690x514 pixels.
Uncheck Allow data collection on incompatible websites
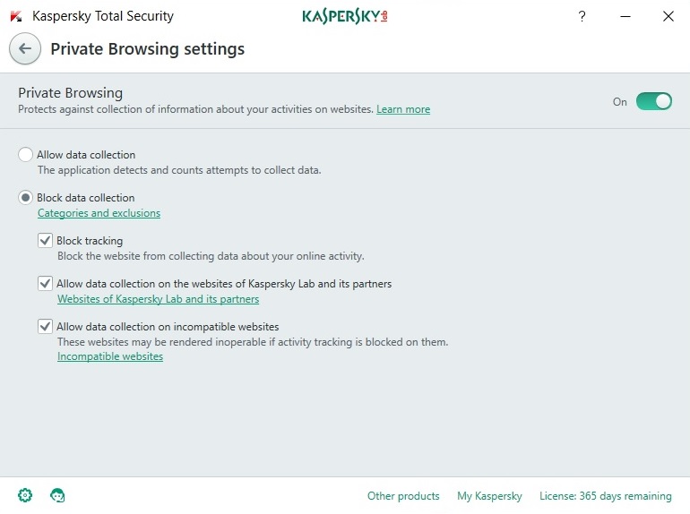coord(45,327)
